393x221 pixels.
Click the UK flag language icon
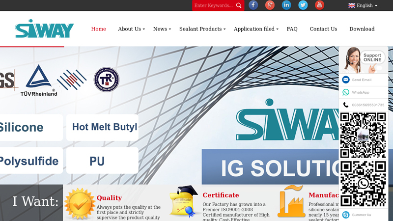pyautogui.click(x=352, y=5)
